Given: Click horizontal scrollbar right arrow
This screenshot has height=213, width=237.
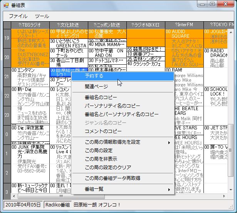Looking at the screenshot, I should point(224,196).
